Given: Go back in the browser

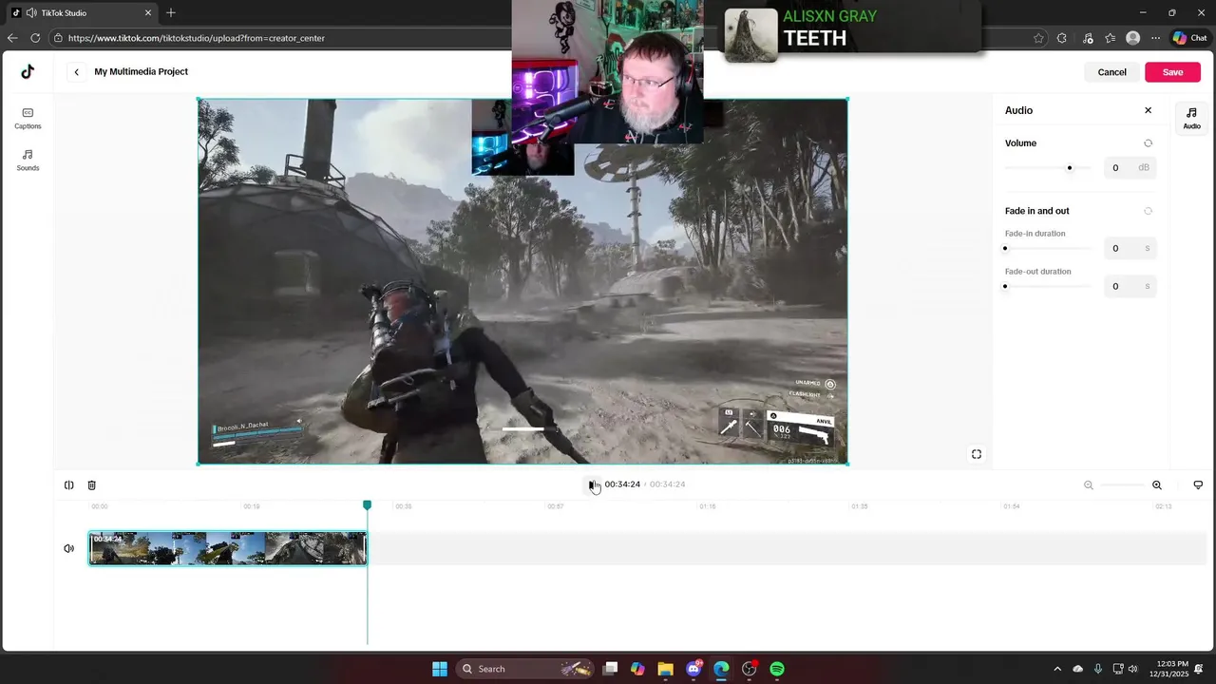Looking at the screenshot, I should pyautogui.click(x=11, y=38).
